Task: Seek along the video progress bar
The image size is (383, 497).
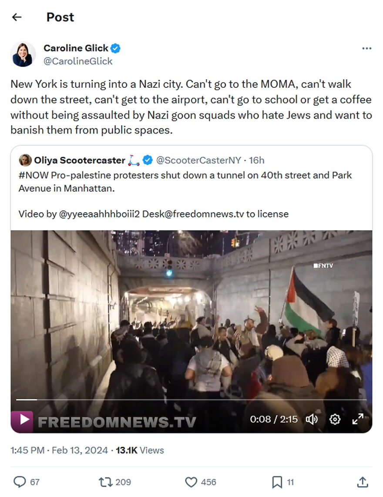Action: (191, 400)
